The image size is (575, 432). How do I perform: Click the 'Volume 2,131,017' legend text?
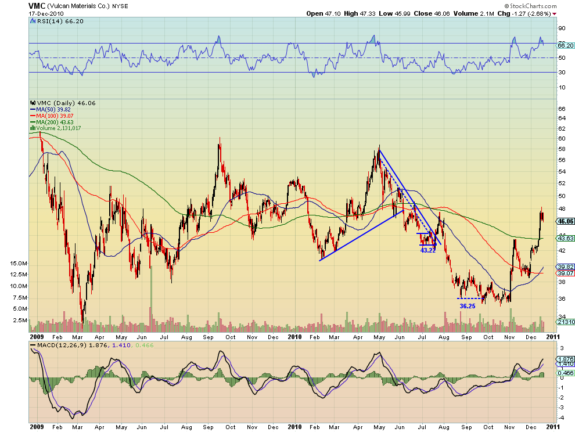[x=59, y=128]
